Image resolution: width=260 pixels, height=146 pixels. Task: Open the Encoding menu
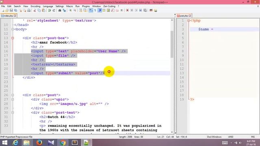click(x=35, y=6)
